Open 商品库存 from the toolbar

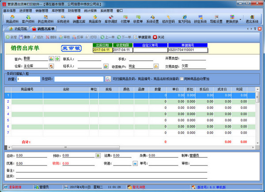96,18
